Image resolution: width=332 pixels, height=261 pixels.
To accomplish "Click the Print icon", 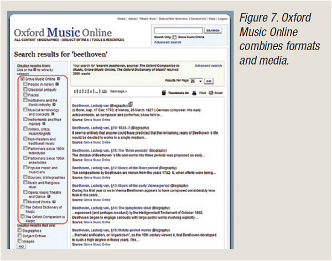I will (x=194, y=93).
